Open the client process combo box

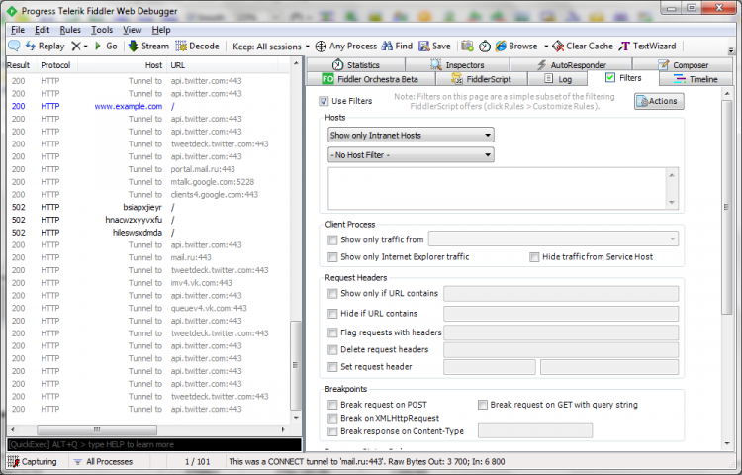(553, 238)
